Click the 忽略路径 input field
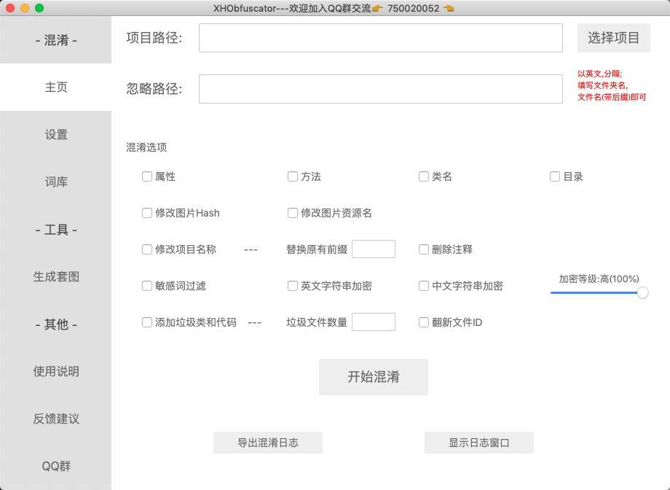This screenshot has width=670, height=490. coord(380,89)
